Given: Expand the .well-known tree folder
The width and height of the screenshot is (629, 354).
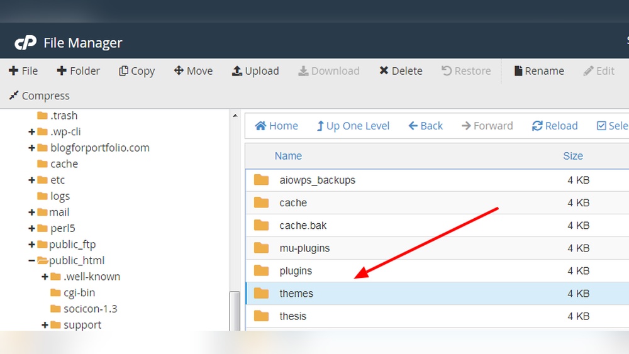Looking at the screenshot, I should [x=45, y=277].
